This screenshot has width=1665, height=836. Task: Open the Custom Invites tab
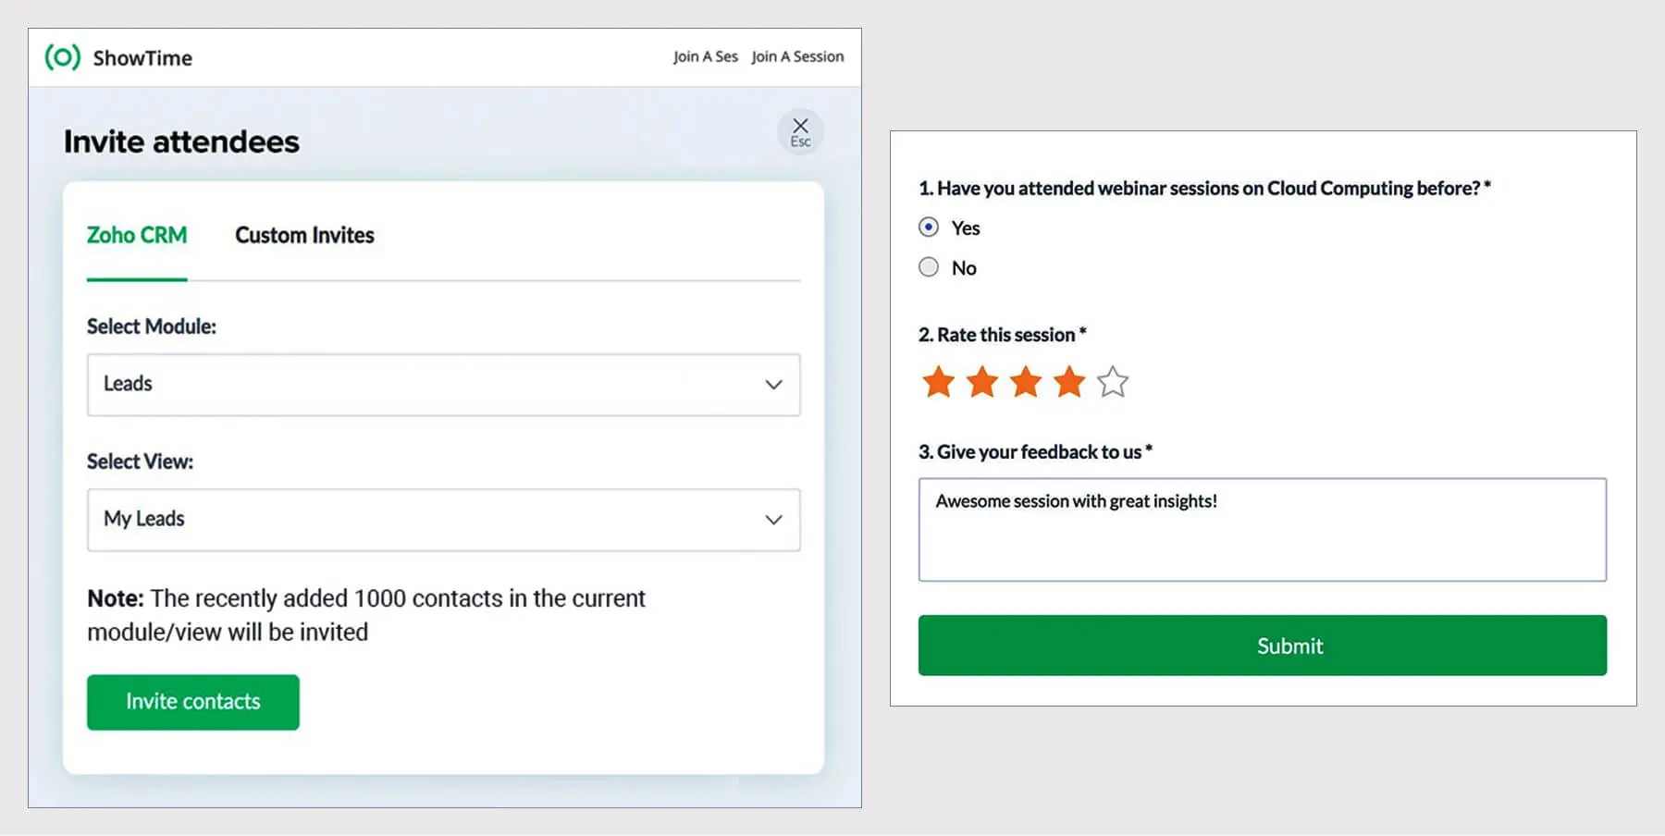[x=304, y=235]
